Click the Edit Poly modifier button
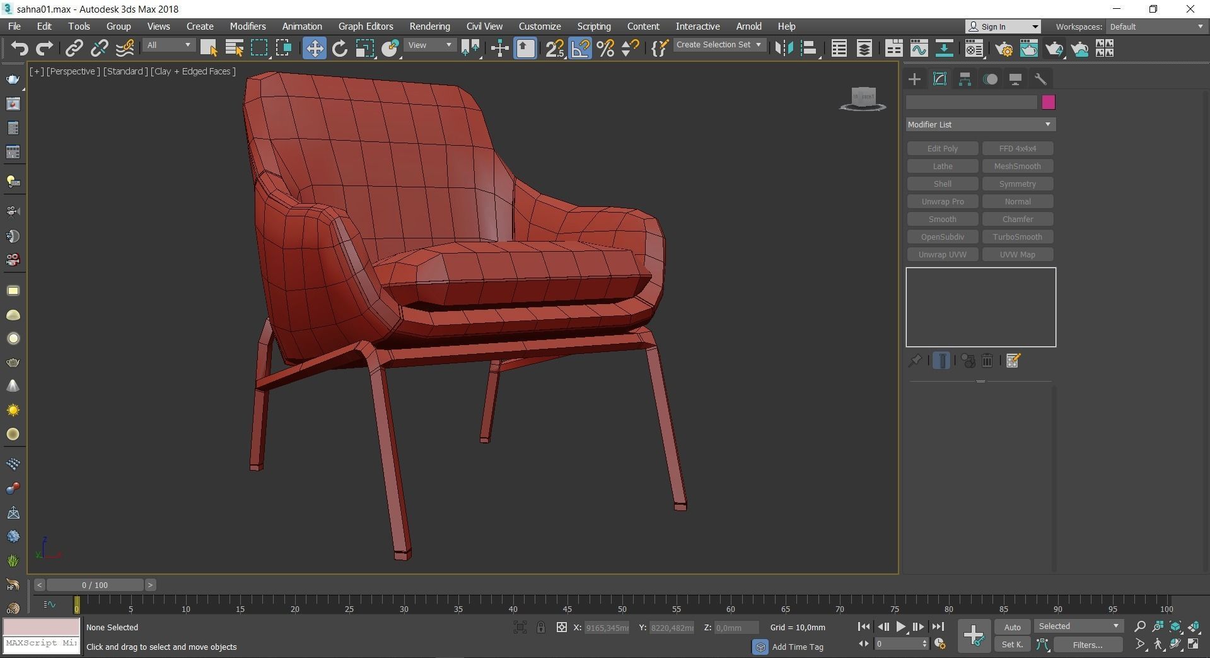 pos(943,149)
